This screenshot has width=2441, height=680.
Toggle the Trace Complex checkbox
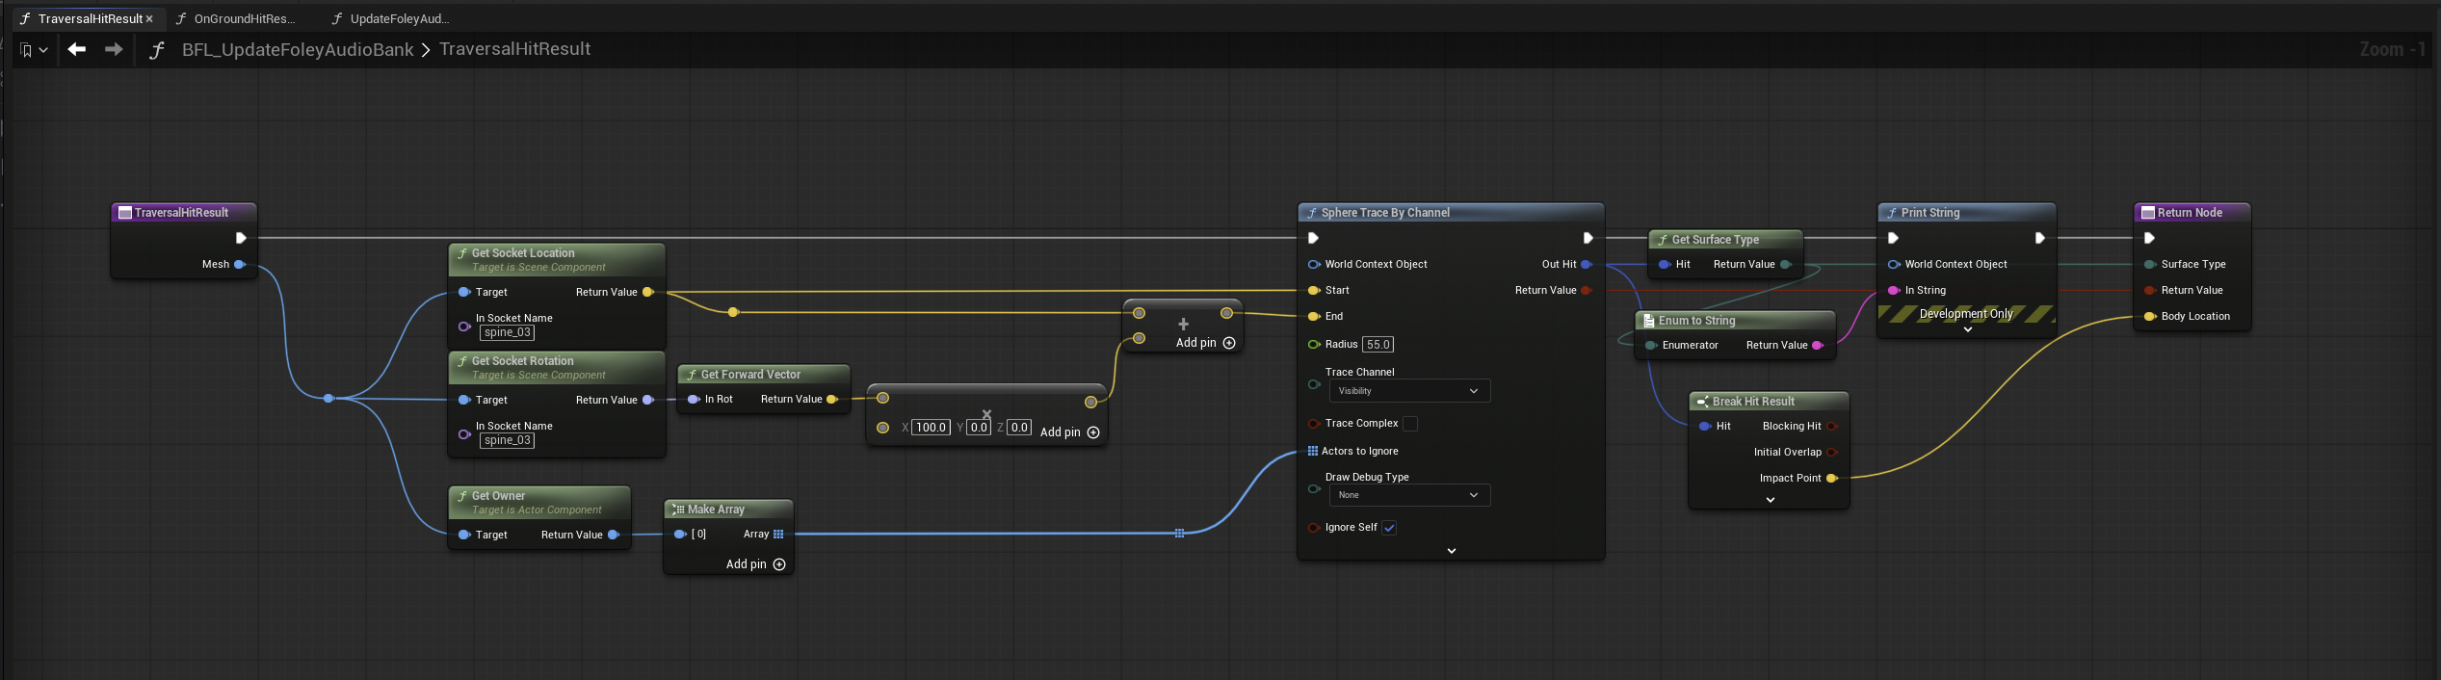click(1410, 424)
